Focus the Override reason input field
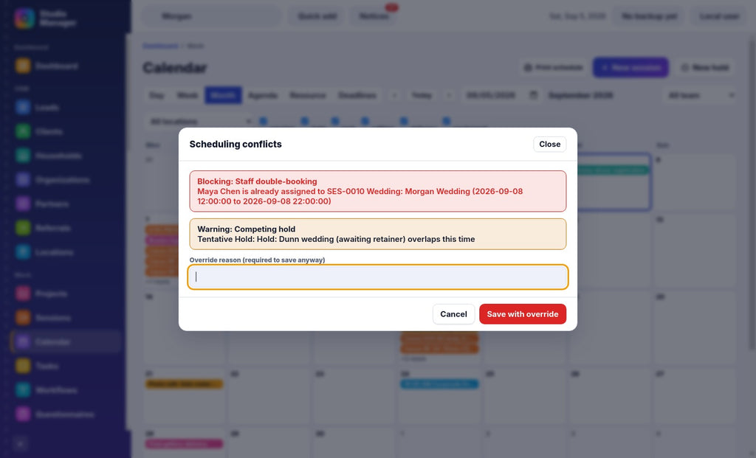Screen dimensions: 756x458 378,277
